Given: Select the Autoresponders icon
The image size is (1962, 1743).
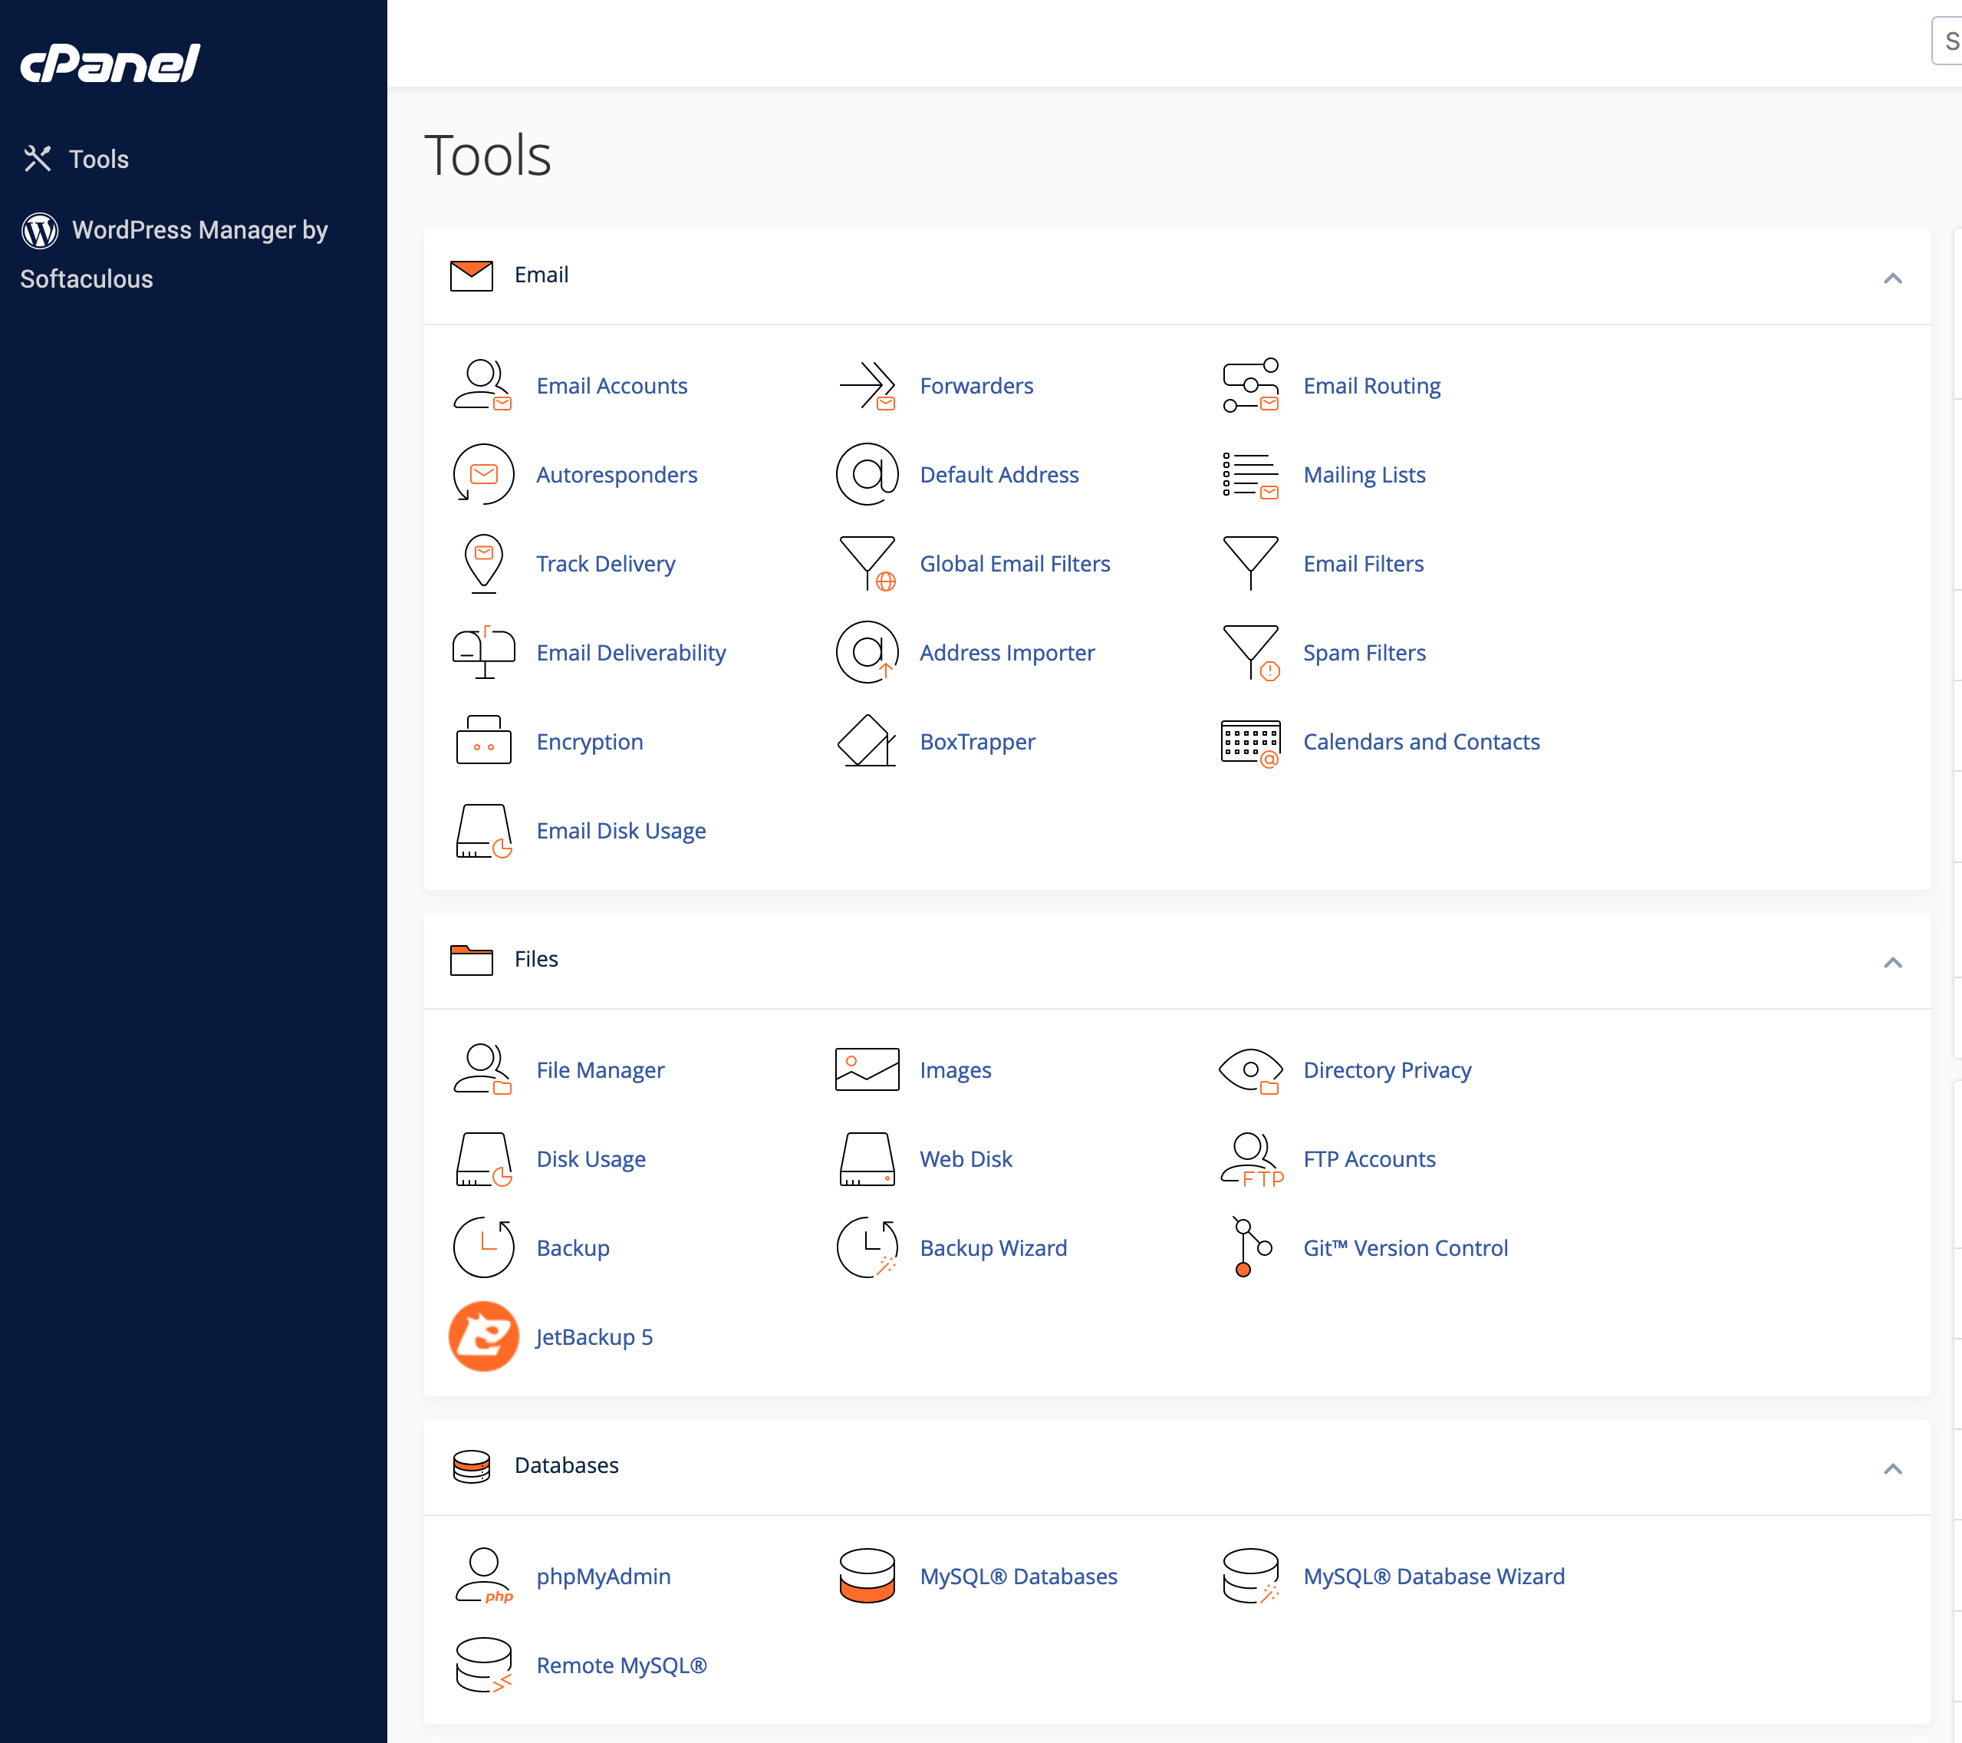Looking at the screenshot, I should pyautogui.click(x=482, y=474).
